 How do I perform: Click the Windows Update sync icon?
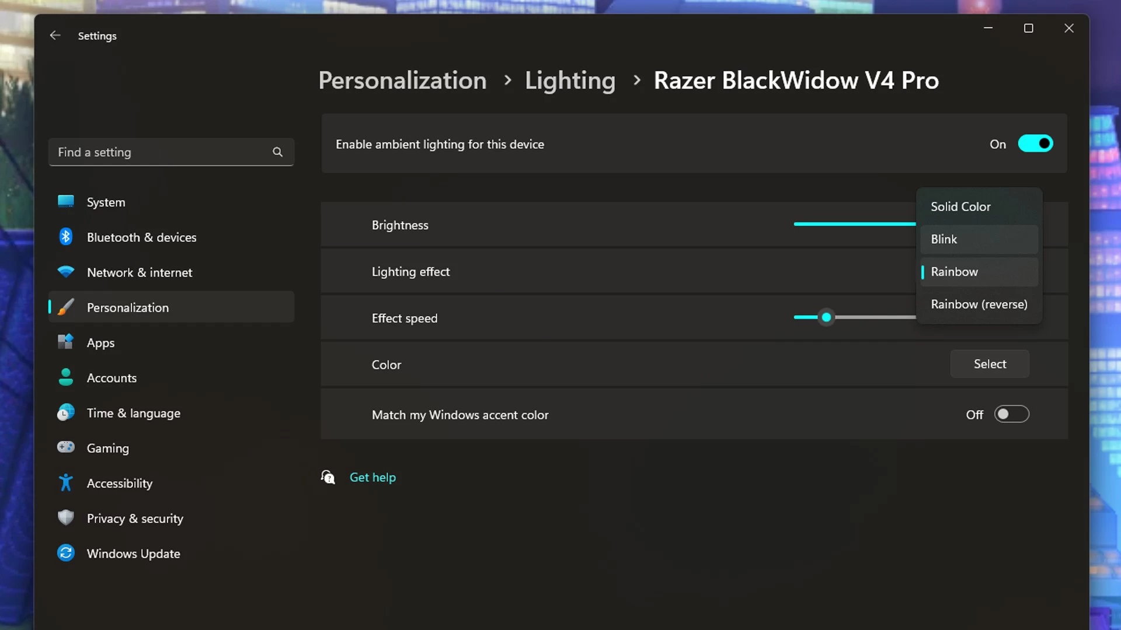coord(66,553)
